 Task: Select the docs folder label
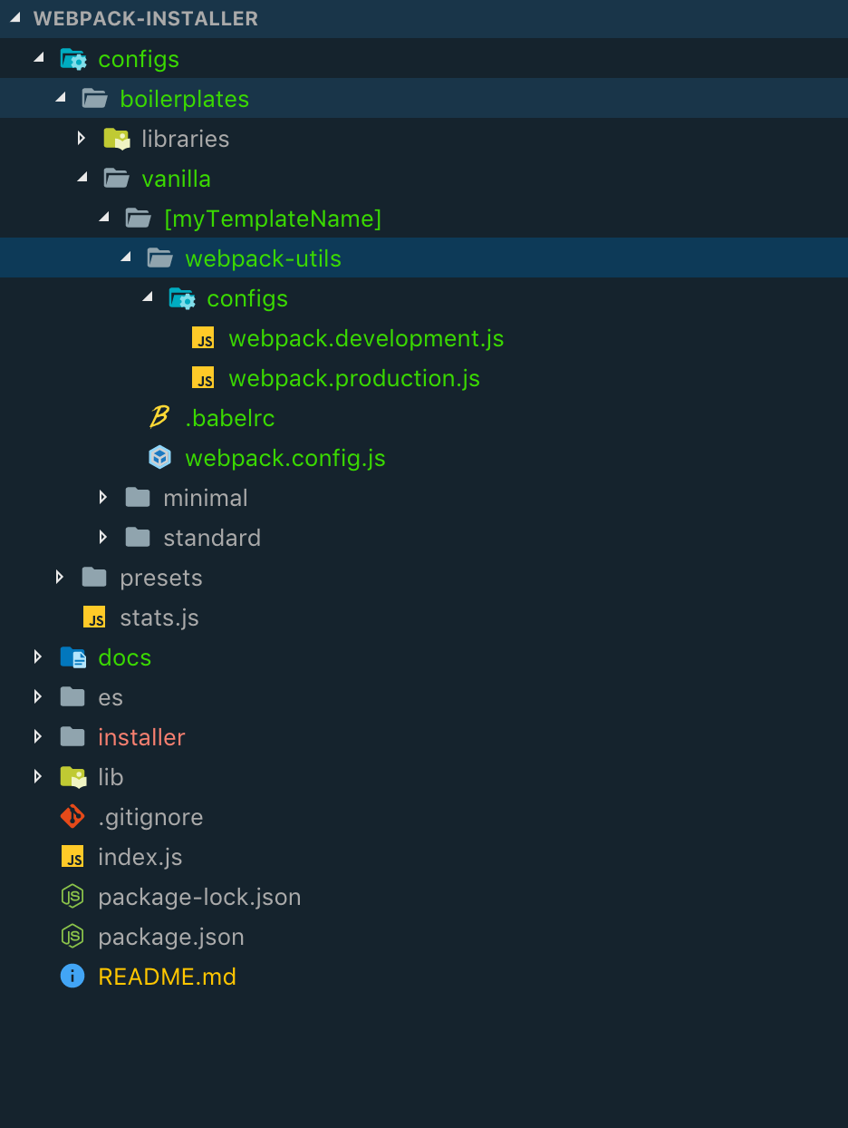[x=125, y=657]
